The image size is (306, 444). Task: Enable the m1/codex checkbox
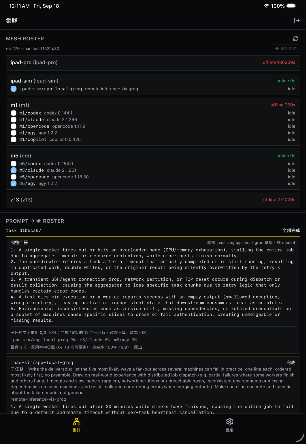pos(13,113)
